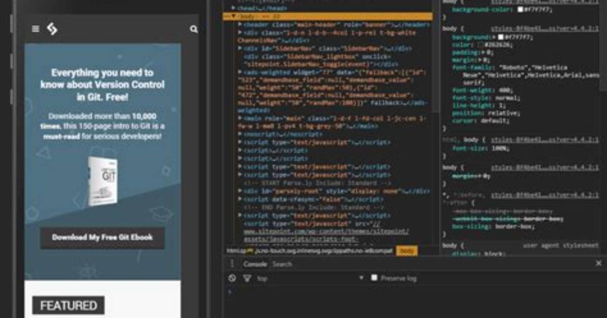The width and height of the screenshot is (607, 318).
Task: Open the console drawer three-dot menu
Action: (232, 264)
